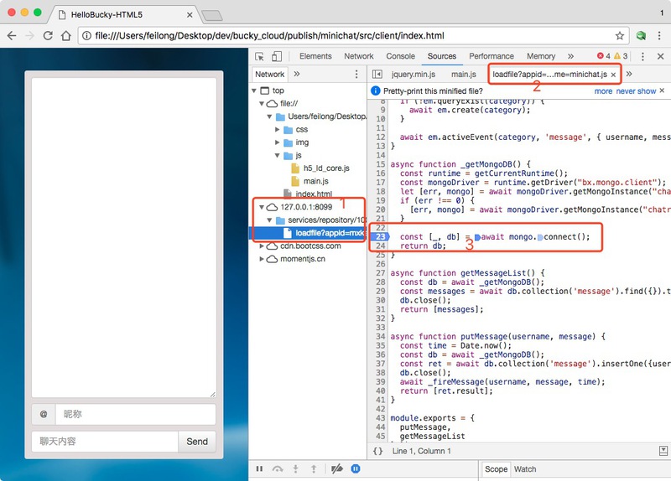Screen dimensions: 671x481
Task: Switch to the Memory tab
Action: click(541, 56)
